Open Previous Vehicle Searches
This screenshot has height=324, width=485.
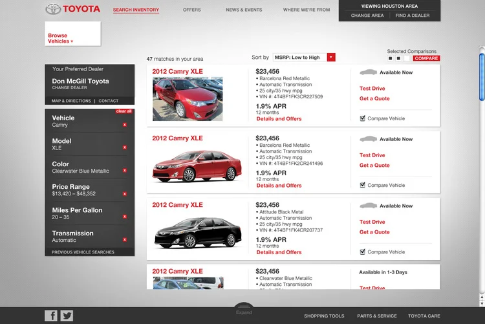[83, 252]
